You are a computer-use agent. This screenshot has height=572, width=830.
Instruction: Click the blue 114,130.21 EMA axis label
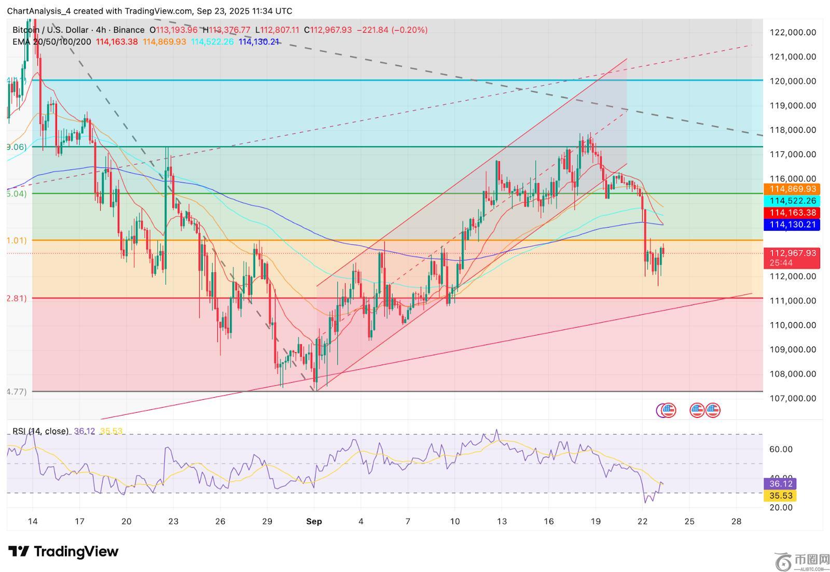[792, 225]
